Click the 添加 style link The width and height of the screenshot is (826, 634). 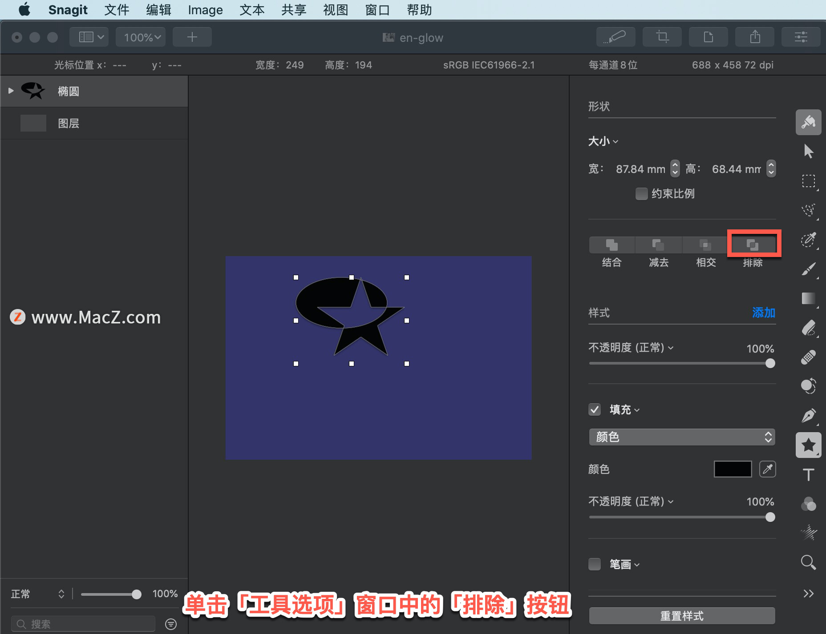pyautogui.click(x=764, y=313)
